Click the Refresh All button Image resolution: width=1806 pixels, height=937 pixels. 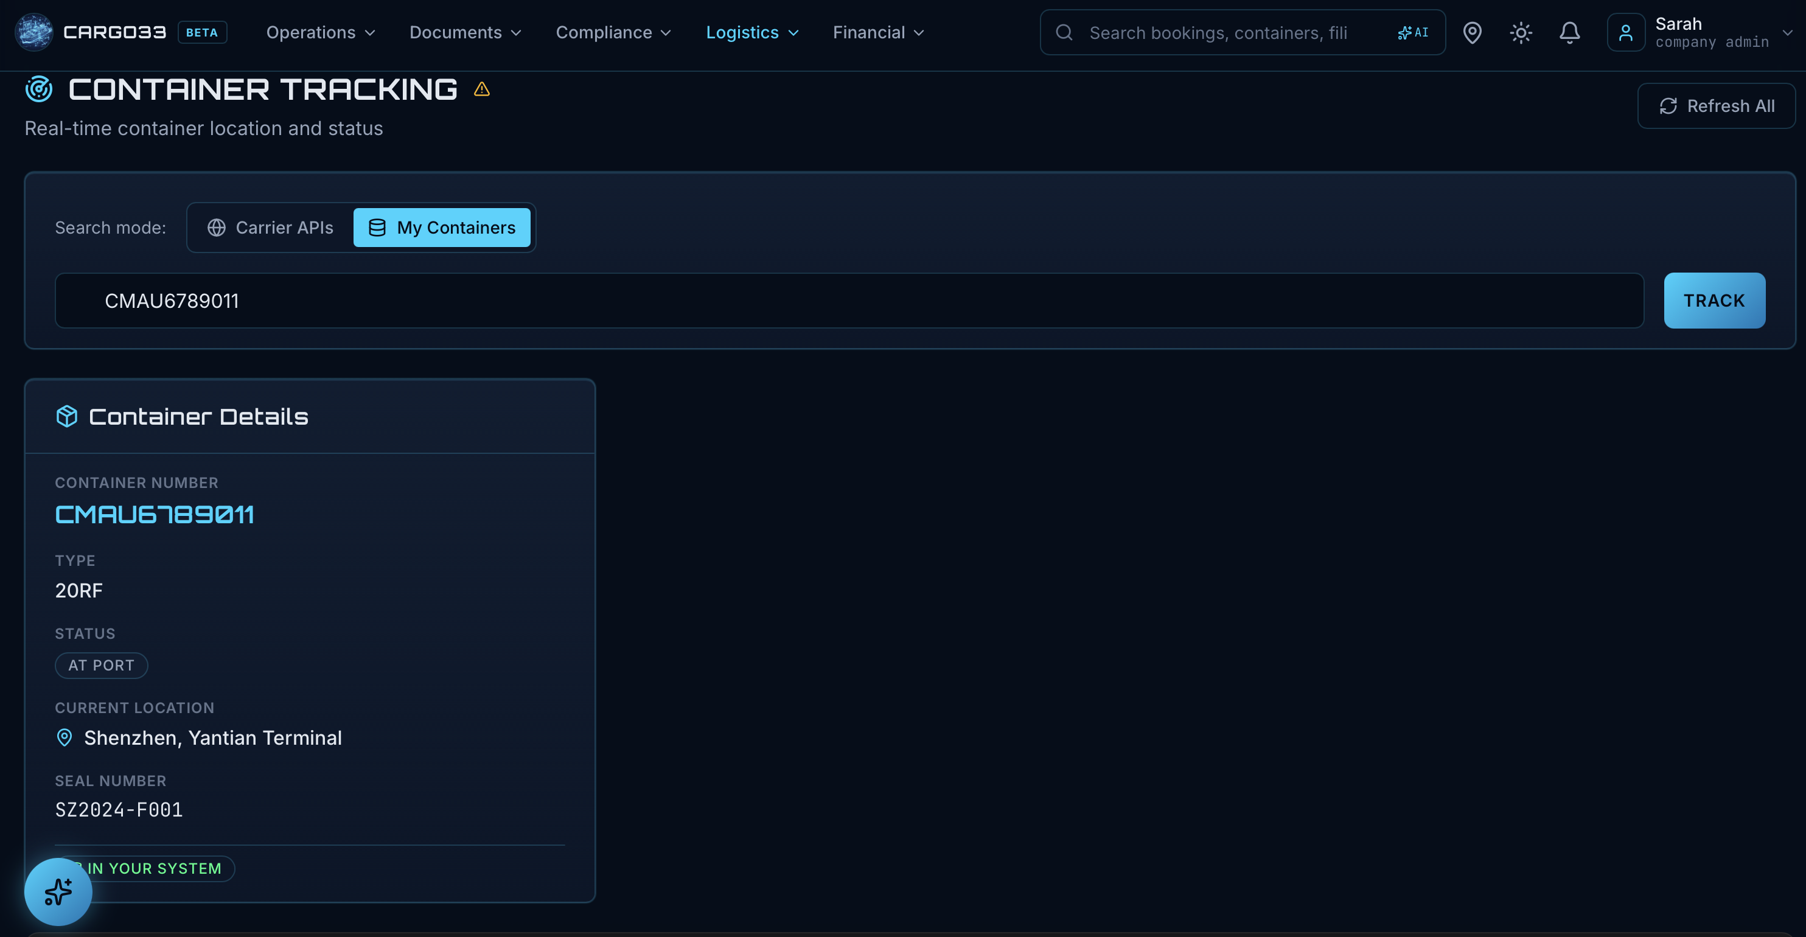tap(1717, 106)
